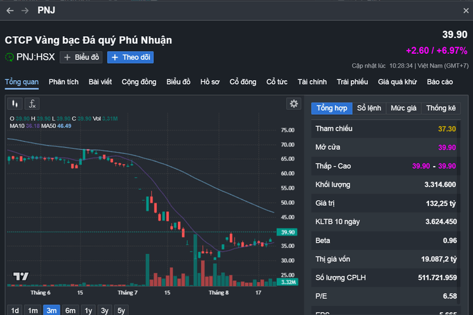Click the KLTB 10 ngày value 3.624.450

441,222
